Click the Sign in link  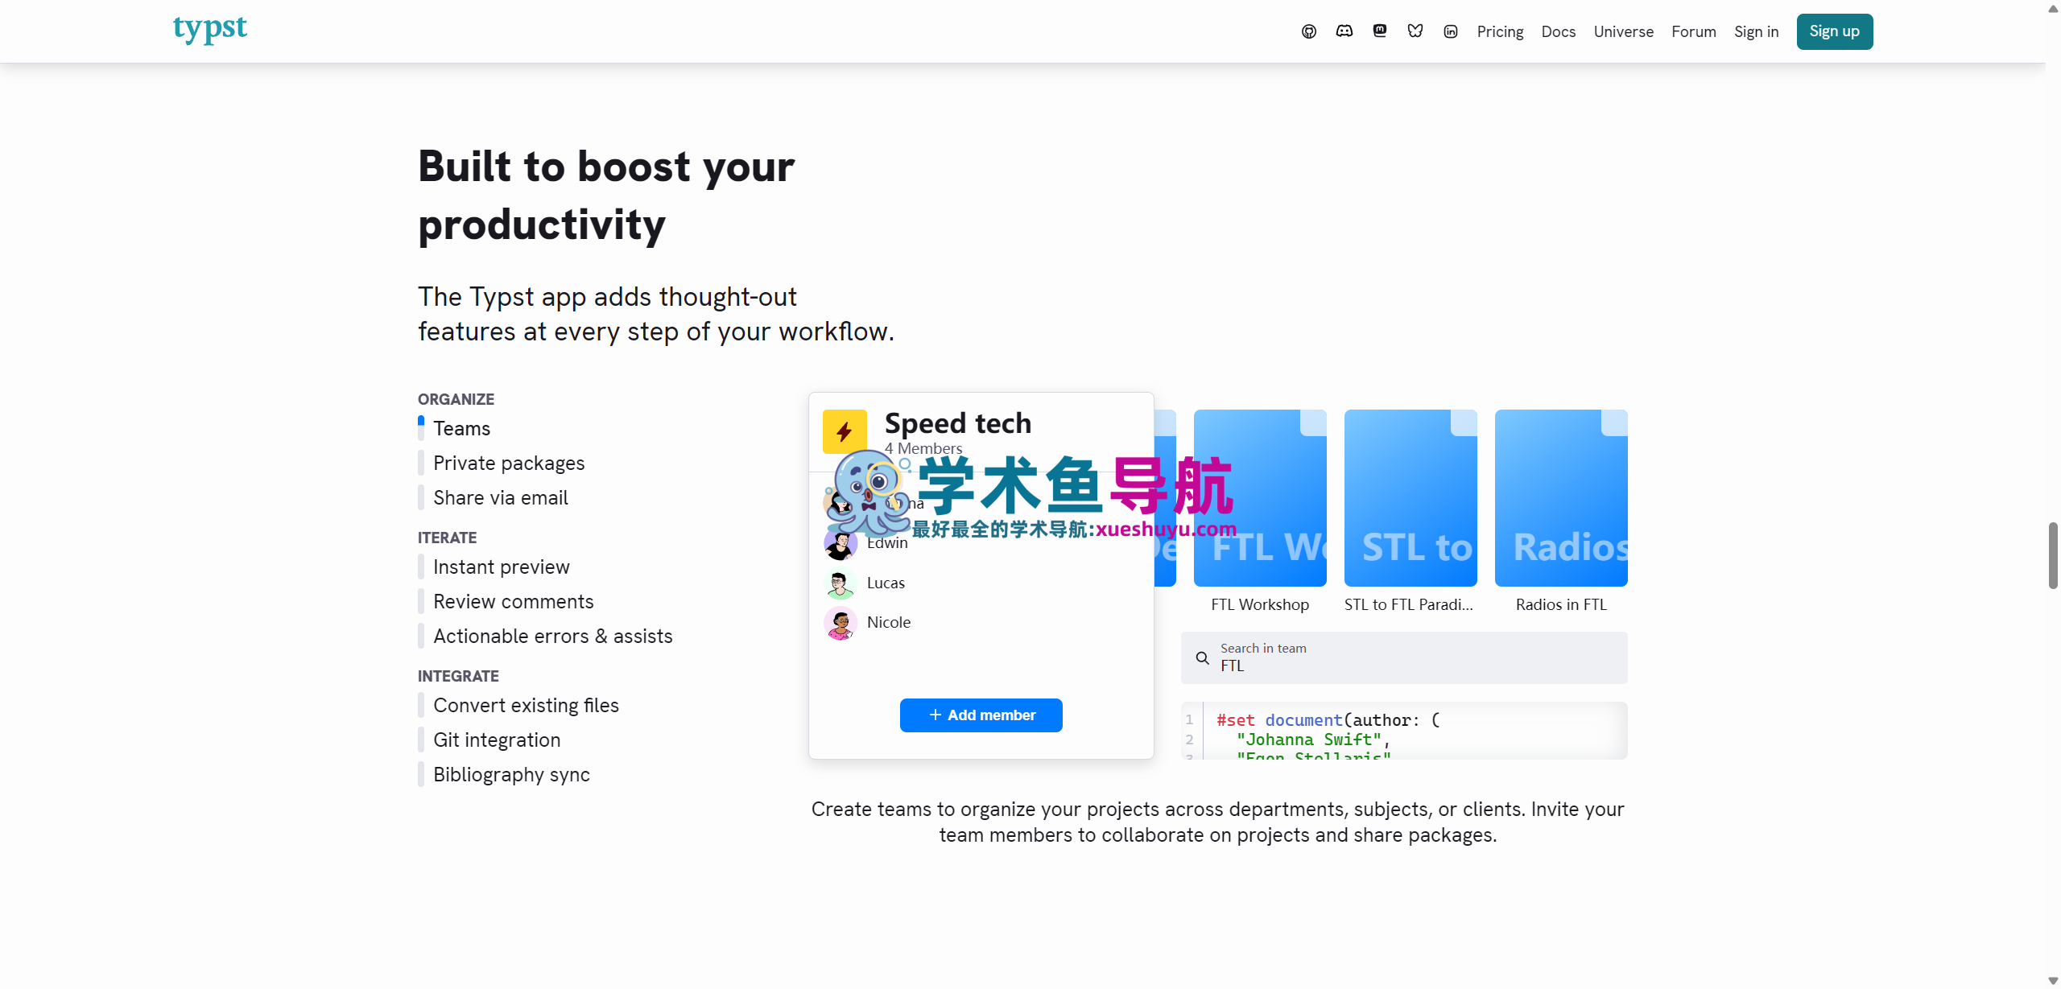click(1756, 31)
